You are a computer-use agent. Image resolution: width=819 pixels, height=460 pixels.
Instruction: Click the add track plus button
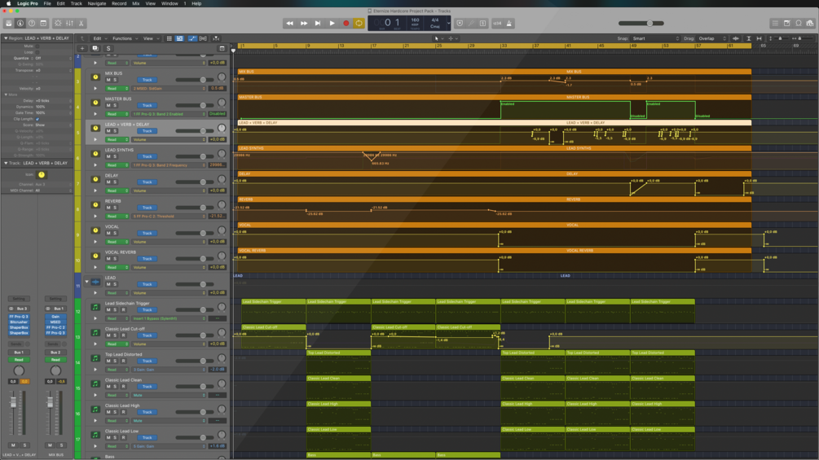pyautogui.click(x=82, y=49)
